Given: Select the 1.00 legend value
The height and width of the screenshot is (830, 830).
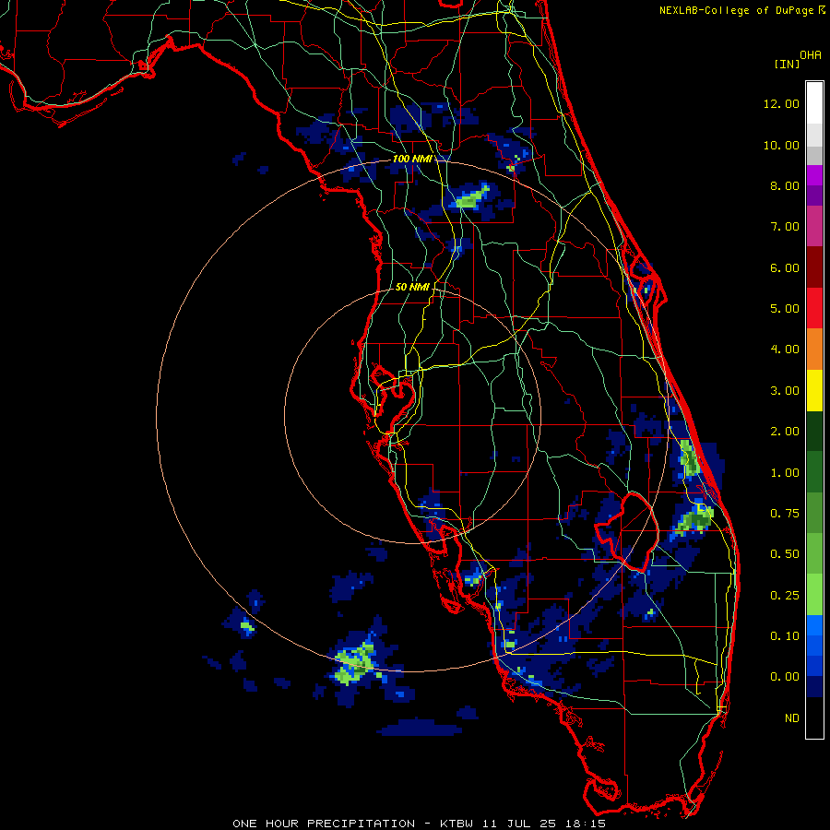Looking at the screenshot, I should [785, 473].
